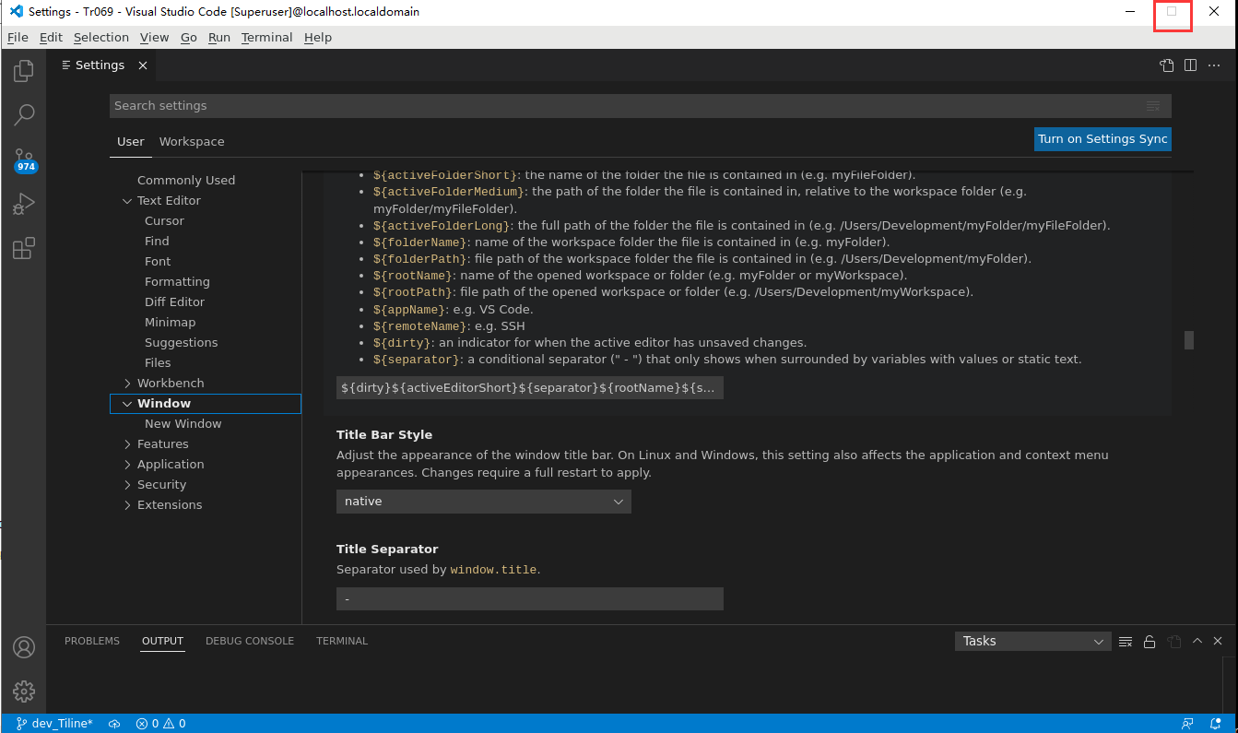Select the Search icon in the activity bar
Screen dimensions: 1238x733
[23, 114]
